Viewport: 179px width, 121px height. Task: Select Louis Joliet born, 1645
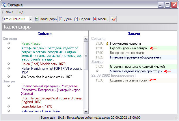[x=37, y=107]
